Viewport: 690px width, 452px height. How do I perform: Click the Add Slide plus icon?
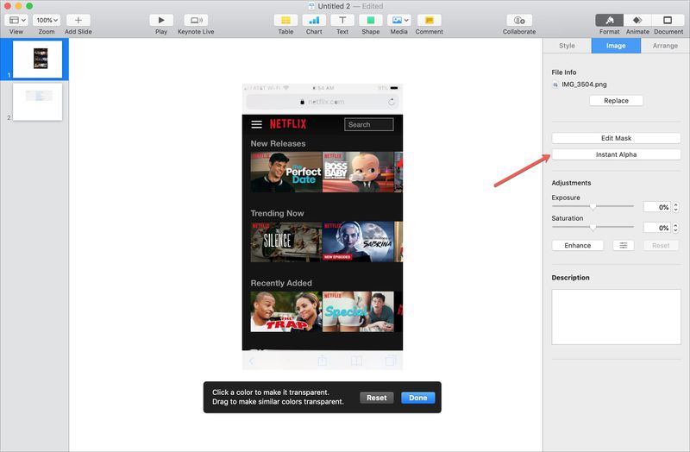click(x=78, y=20)
